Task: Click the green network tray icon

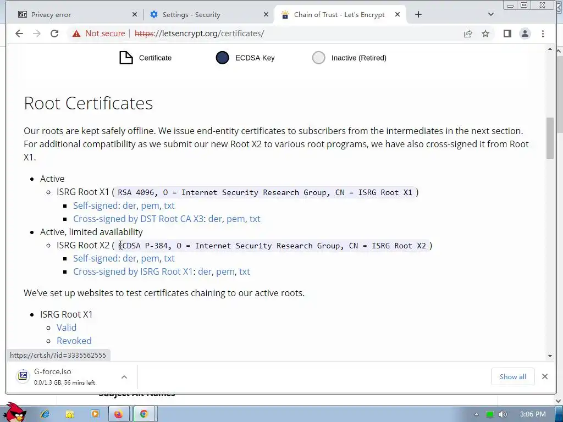Action: [490, 414]
